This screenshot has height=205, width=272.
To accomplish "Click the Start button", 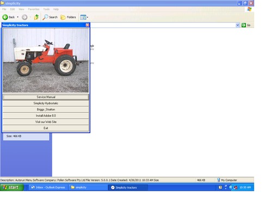I will [12, 188].
